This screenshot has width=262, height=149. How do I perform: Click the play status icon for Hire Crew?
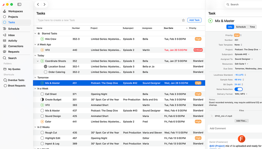(42, 39)
